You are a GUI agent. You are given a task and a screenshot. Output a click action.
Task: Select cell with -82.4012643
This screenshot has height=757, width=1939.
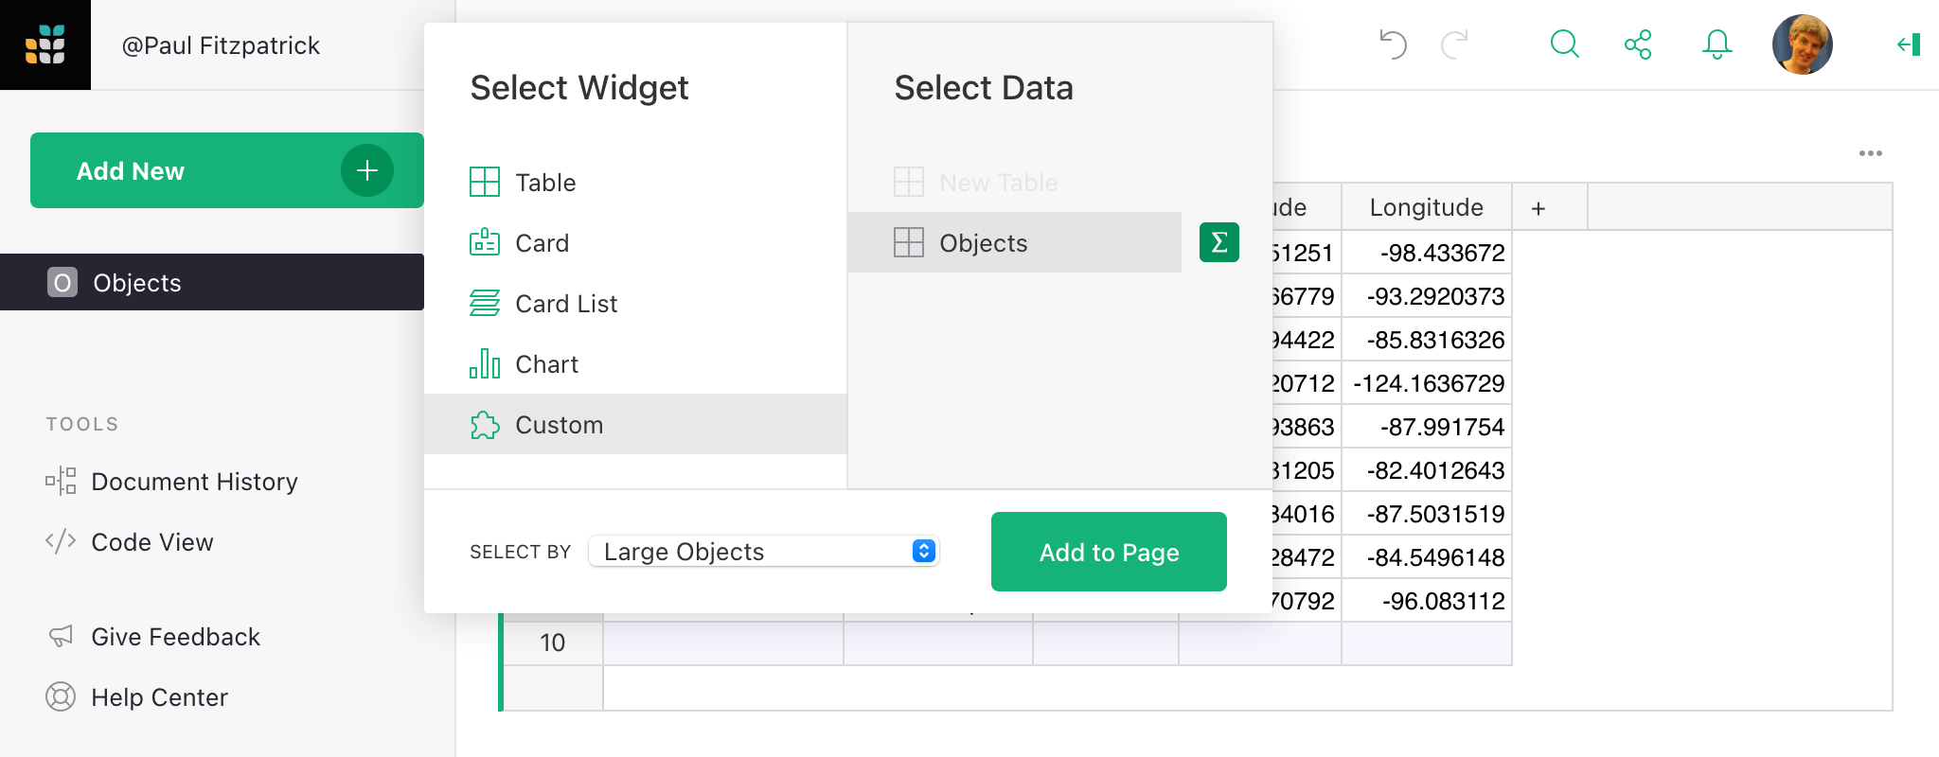pos(1427,470)
